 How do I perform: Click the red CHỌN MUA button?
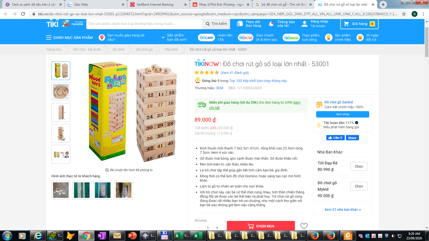(x=261, y=226)
